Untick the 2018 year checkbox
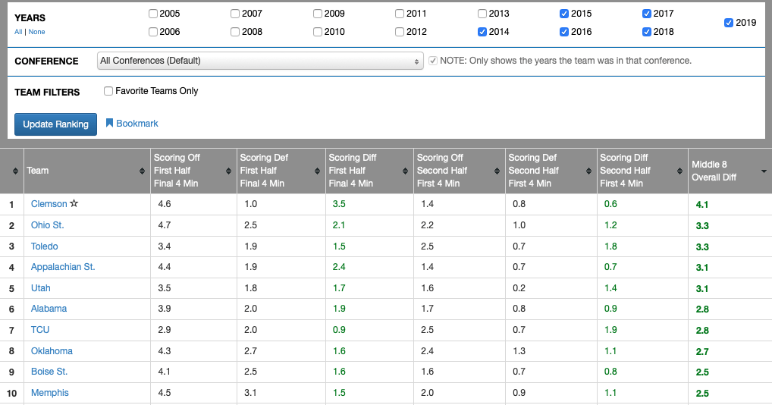The width and height of the screenshot is (772, 405). point(647,32)
